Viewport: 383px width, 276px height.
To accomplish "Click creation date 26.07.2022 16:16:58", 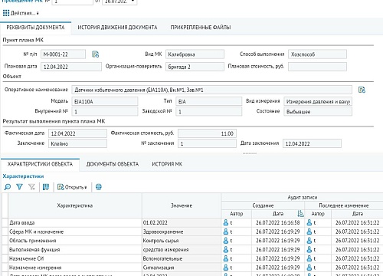I will click(x=278, y=222).
